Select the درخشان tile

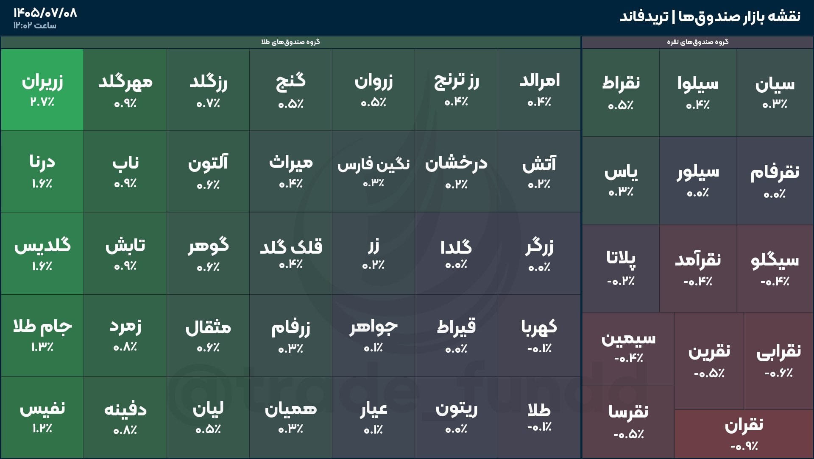click(x=456, y=172)
